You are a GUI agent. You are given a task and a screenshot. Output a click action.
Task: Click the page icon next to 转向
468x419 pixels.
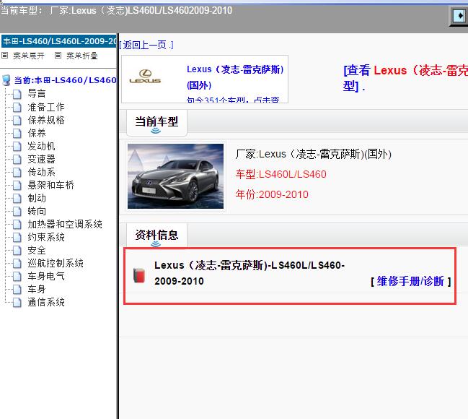pos(17,211)
